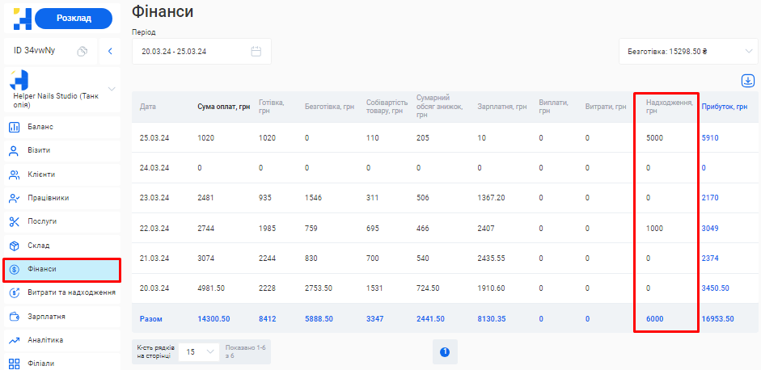Click the period date range field
The height and width of the screenshot is (370, 761).
(194, 52)
